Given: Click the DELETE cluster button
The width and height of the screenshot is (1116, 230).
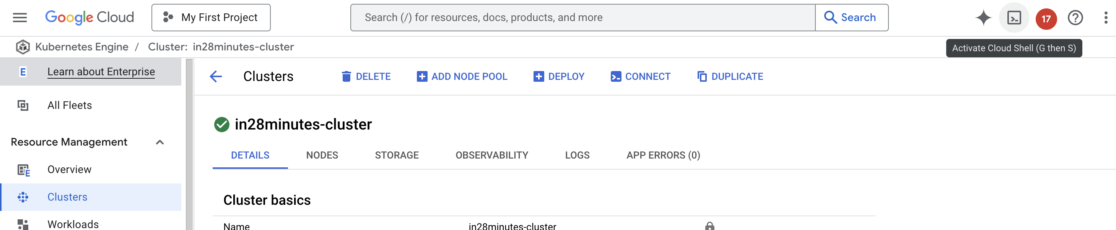Looking at the screenshot, I should [x=366, y=77].
